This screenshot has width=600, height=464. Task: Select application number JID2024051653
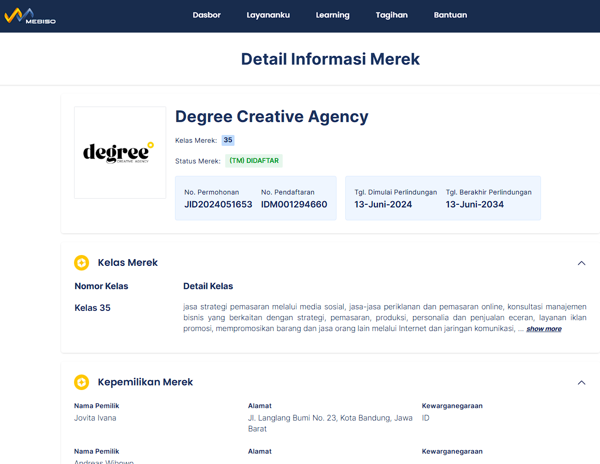point(218,204)
